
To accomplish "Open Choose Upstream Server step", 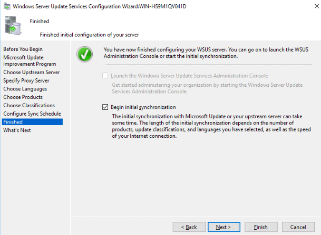I will click(x=32, y=72).
